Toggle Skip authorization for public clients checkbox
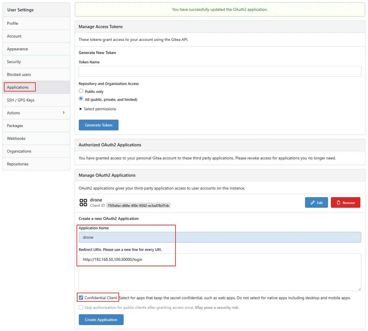The image size is (368, 331). [81, 307]
